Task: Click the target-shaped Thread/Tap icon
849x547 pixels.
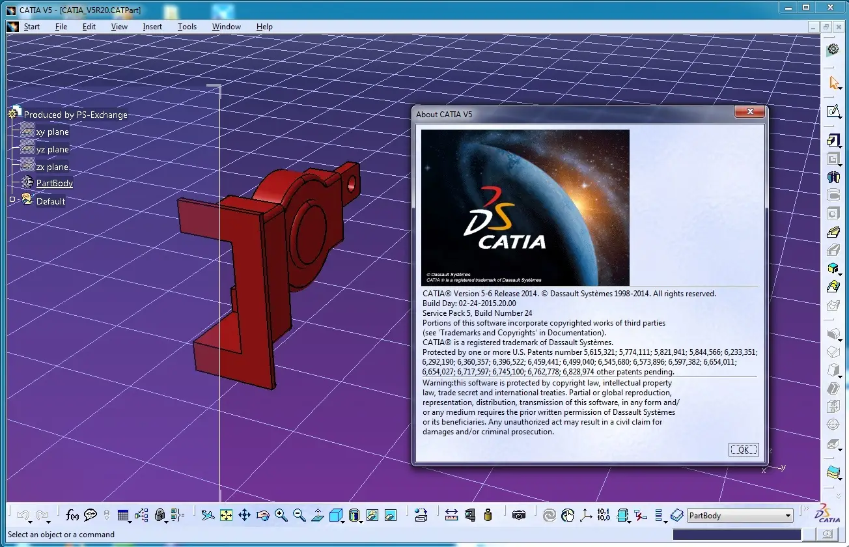Action: pos(833,425)
